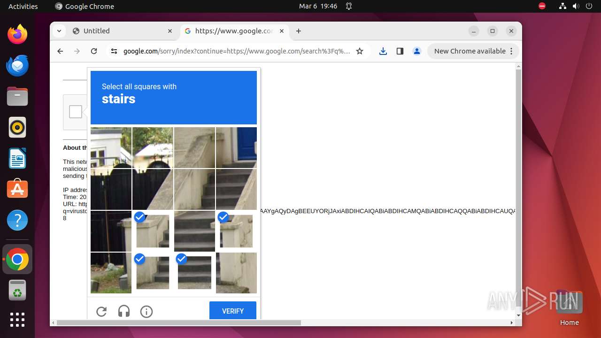Switch to the Untitled tab
This screenshot has height=338, width=601.
pos(123,31)
